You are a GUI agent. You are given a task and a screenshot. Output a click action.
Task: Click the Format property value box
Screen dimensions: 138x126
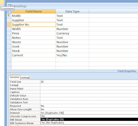coord(89,85)
